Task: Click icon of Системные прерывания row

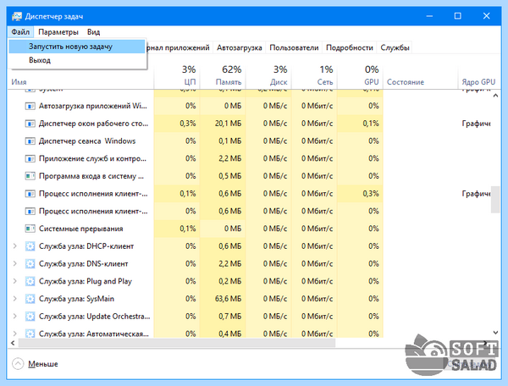Action: click(x=30, y=229)
